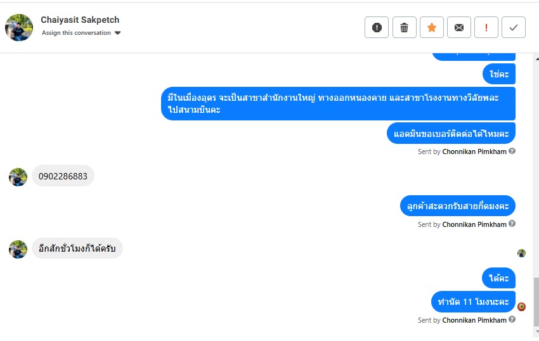Select the phone number message 0902286883

pyautogui.click(x=63, y=176)
